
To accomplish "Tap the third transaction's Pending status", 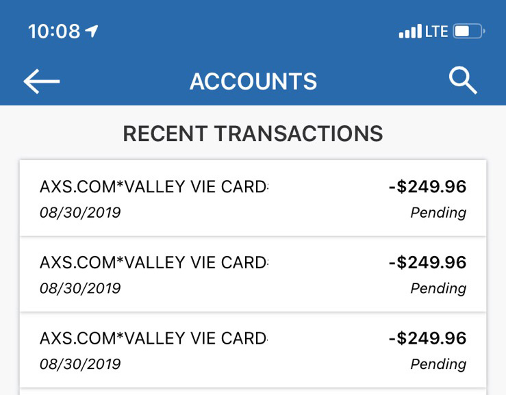I will [438, 364].
